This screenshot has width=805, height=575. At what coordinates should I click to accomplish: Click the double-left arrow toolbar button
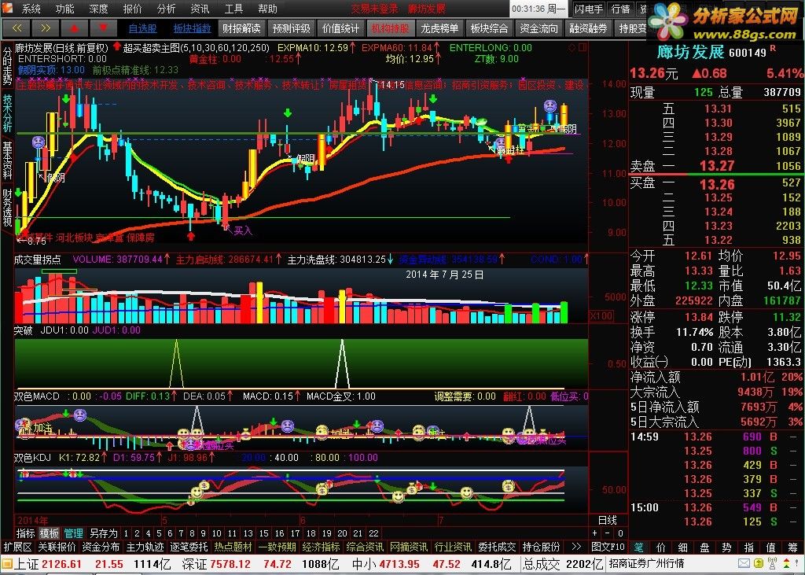[x=17, y=28]
